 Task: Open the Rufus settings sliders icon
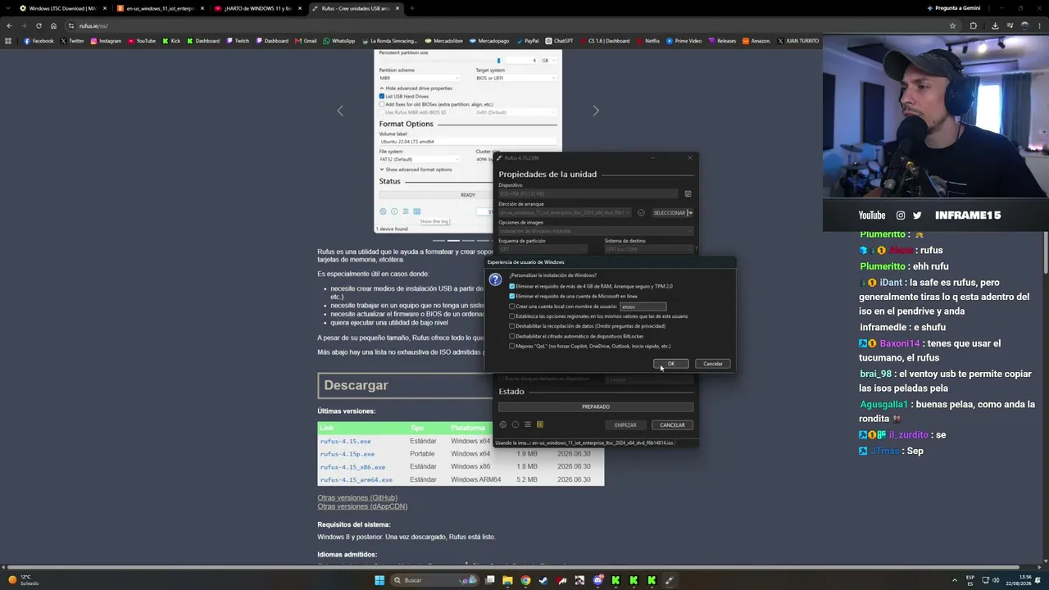(x=528, y=424)
